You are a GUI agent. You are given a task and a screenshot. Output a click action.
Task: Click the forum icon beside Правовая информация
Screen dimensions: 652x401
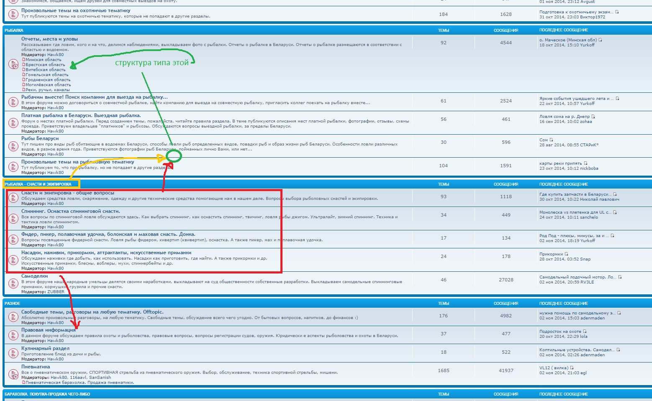pyautogui.click(x=13, y=335)
